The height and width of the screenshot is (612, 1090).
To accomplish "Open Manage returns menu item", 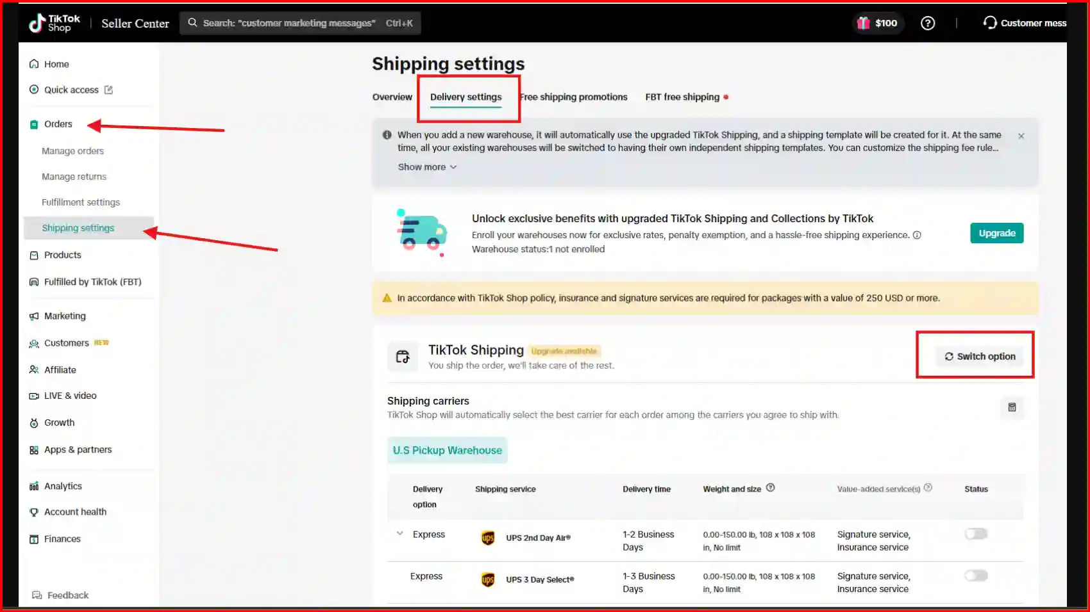I will pos(74,177).
